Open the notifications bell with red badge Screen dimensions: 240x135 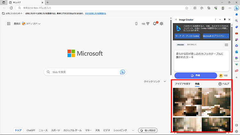[155, 24]
